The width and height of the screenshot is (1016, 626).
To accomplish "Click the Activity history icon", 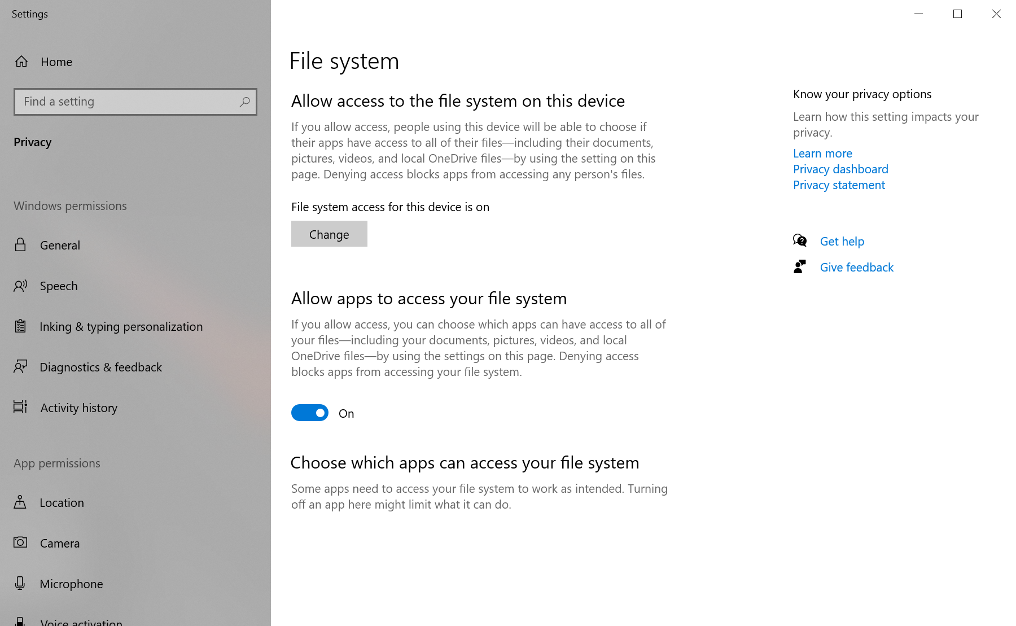I will [x=20, y=407].
